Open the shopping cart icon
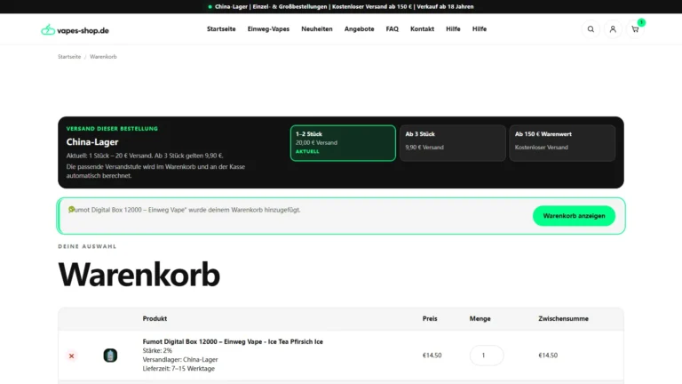The width and height of the screenshot is (682, 384). coord(636,29)
